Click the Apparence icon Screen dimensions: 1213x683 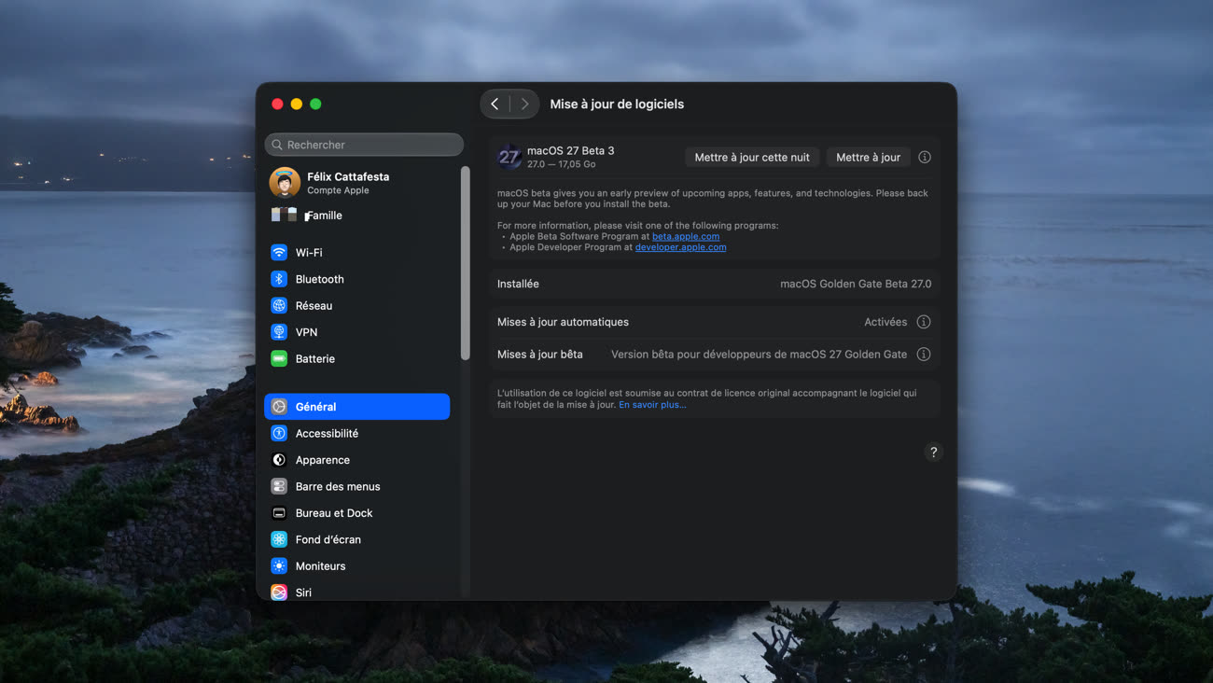click(279, 460)
